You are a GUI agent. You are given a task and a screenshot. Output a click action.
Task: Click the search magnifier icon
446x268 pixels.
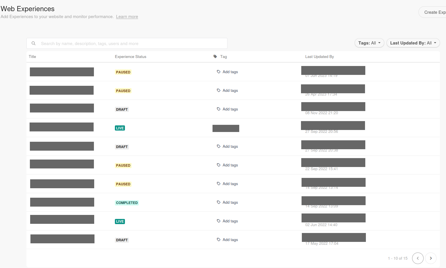34,43
